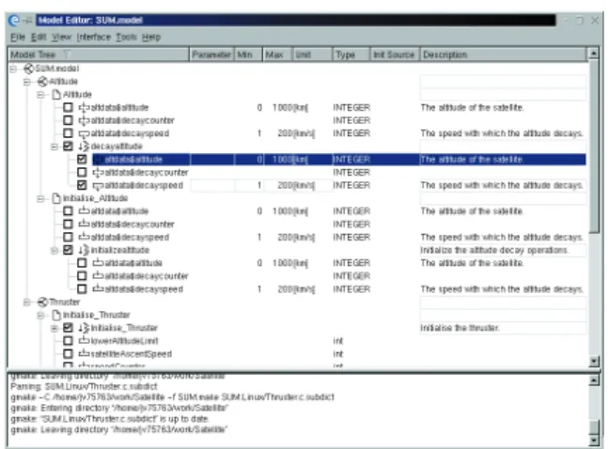Screen dimensions: 608x449
Task: Click the Init Source column header
Action: click(395, 54)
